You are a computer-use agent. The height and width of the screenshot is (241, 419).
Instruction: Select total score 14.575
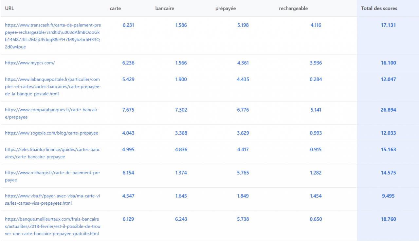click(388, 173)
